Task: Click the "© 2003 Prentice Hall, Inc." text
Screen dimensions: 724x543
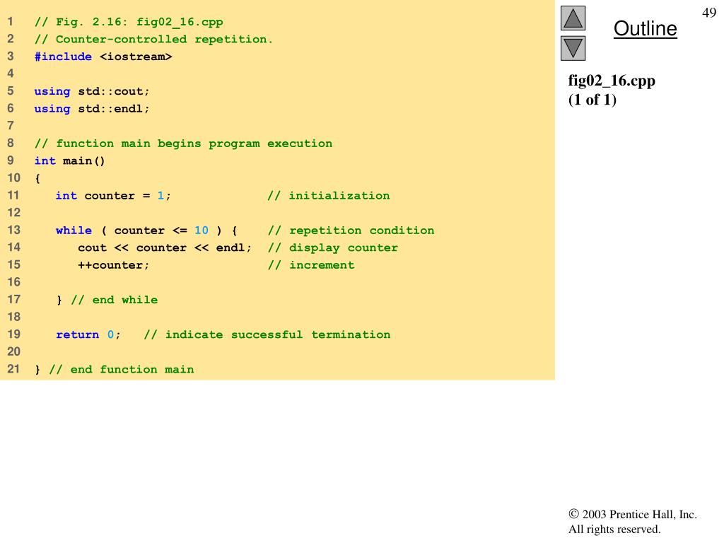Action: pos(633,515)
